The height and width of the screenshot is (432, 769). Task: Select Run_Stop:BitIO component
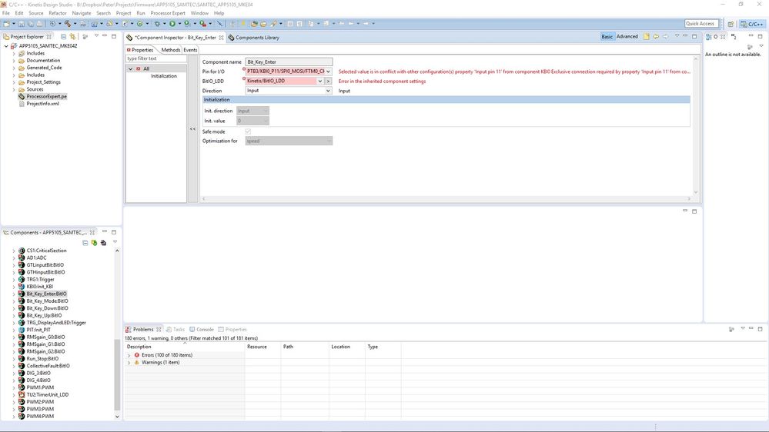(42, 358)
